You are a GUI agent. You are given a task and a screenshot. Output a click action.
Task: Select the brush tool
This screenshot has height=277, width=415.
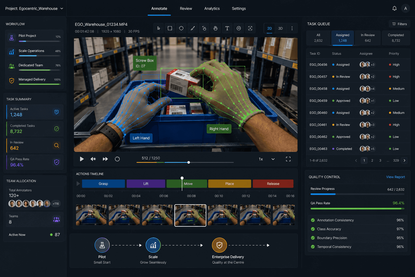[x=193, y=28]
